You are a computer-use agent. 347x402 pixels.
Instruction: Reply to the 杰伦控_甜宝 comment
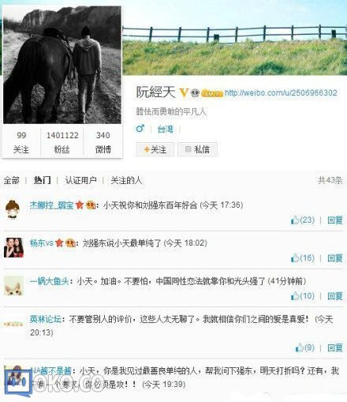coord(335,220)
